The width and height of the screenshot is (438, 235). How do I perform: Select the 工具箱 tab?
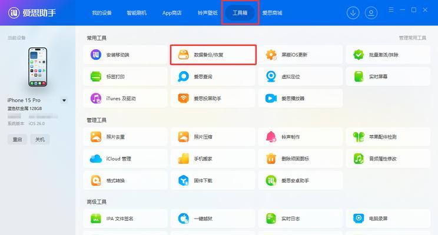[240, 13]
